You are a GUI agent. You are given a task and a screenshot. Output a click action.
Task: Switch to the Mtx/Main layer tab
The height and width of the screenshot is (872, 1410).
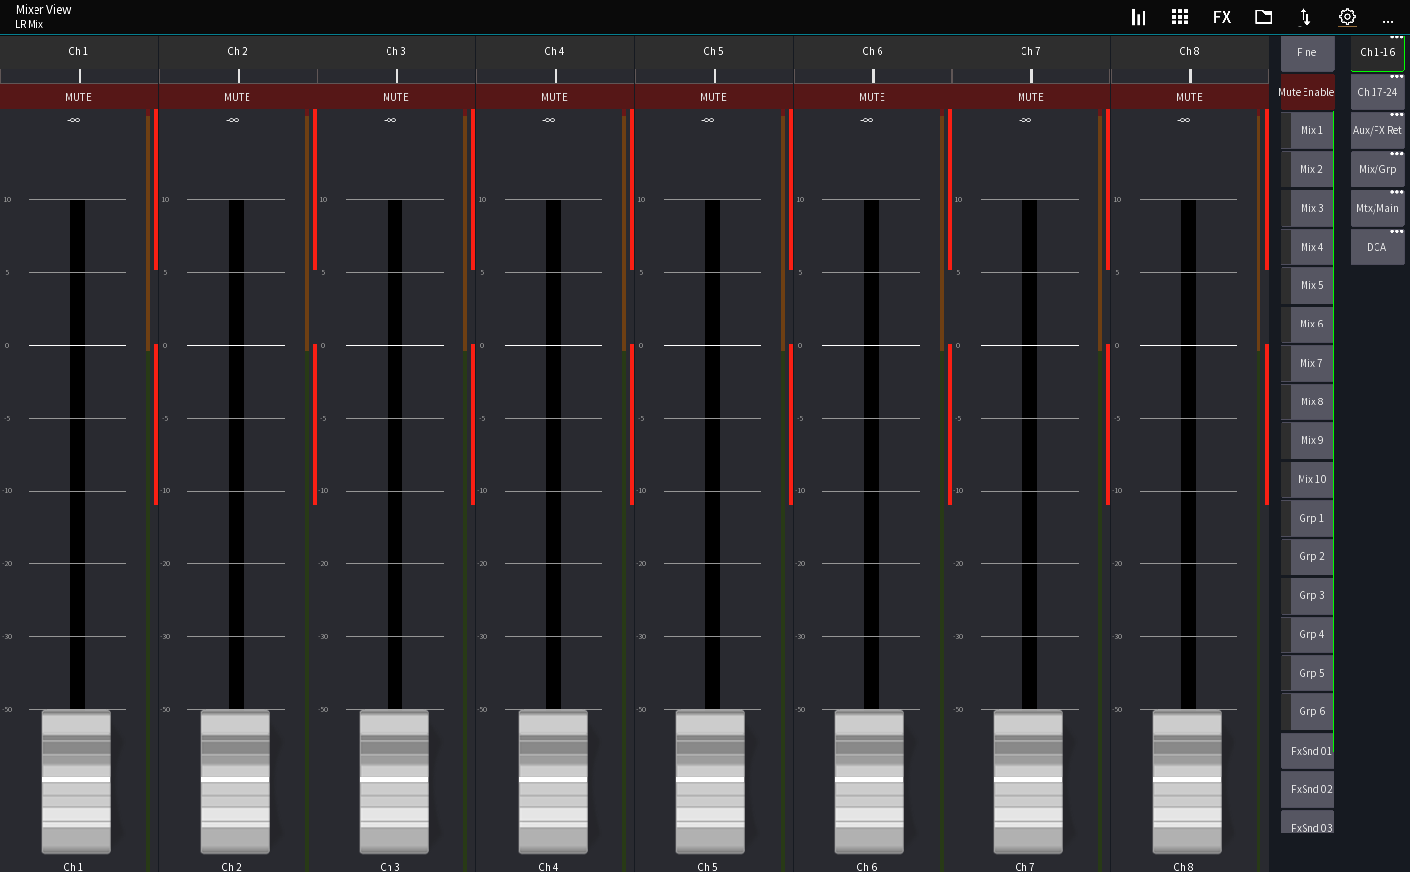click(x=1377, y=208)
